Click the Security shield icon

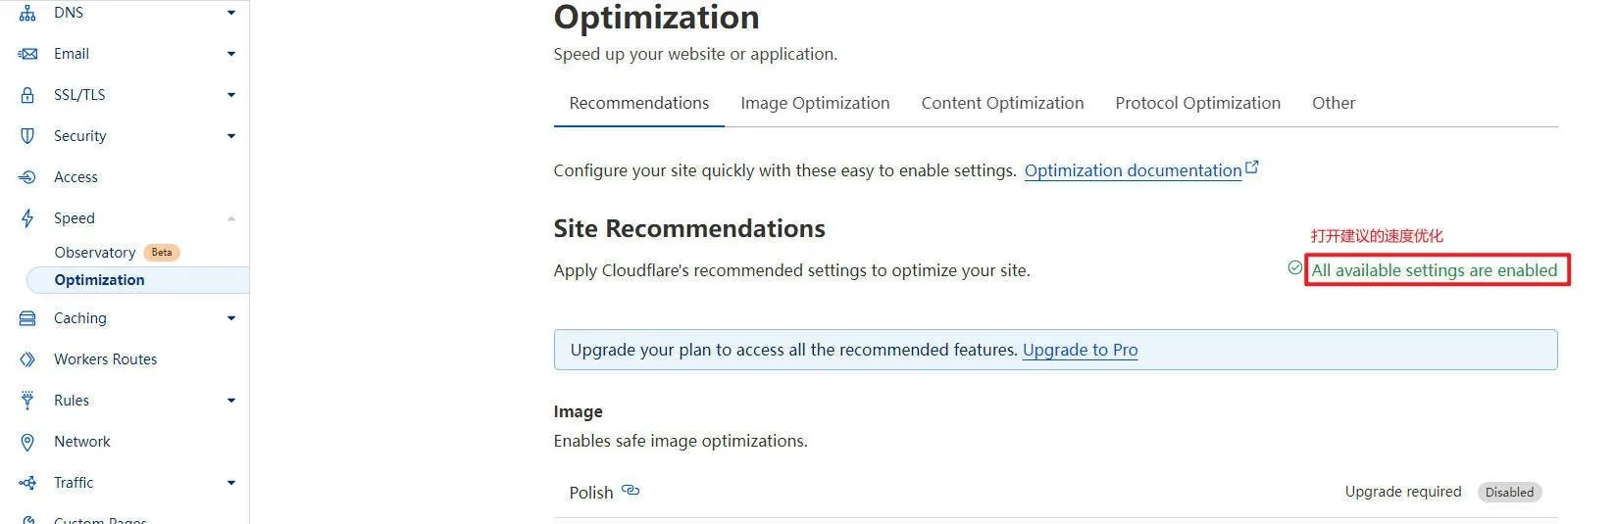click(x=27, y=136)
